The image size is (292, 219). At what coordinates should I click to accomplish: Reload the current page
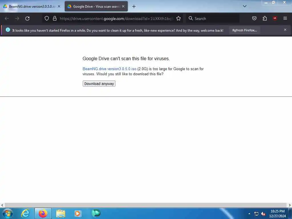click(x=27, y=19)
